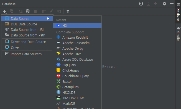This screenshot has height=109, width=181.
Task: Click the Stop square icon in toolbar
Action: (x=35, y=11)
